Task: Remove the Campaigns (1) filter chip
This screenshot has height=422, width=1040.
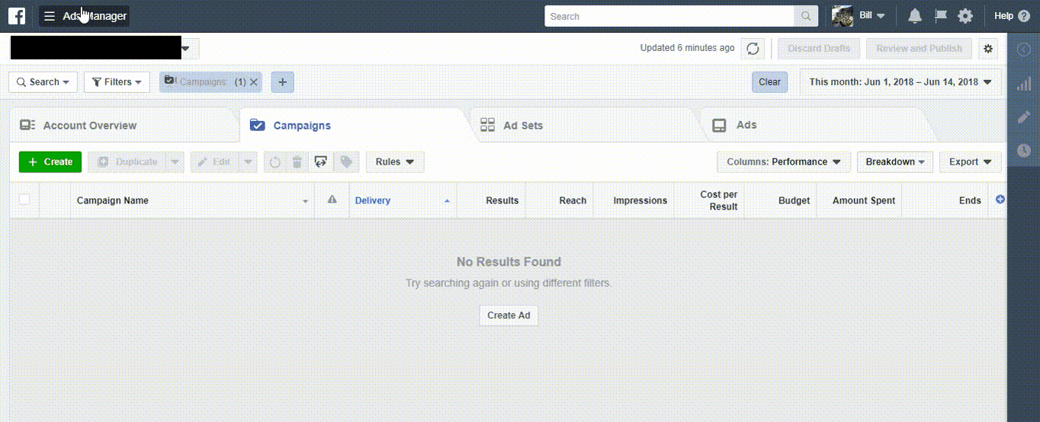Action: tap(254, 82)
